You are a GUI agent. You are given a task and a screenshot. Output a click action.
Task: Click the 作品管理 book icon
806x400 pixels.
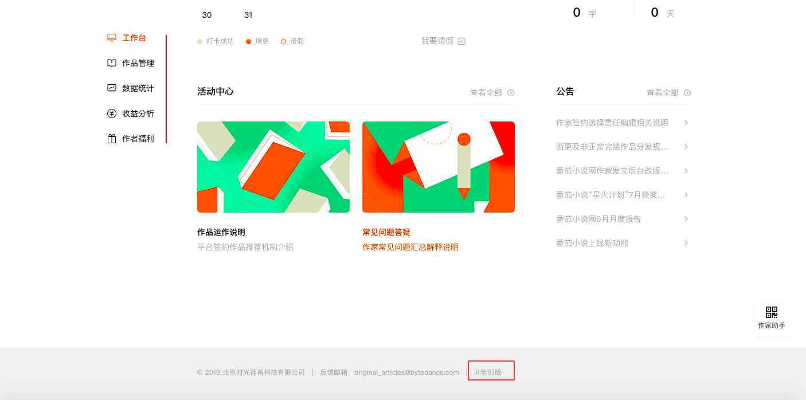coord(112,63)
